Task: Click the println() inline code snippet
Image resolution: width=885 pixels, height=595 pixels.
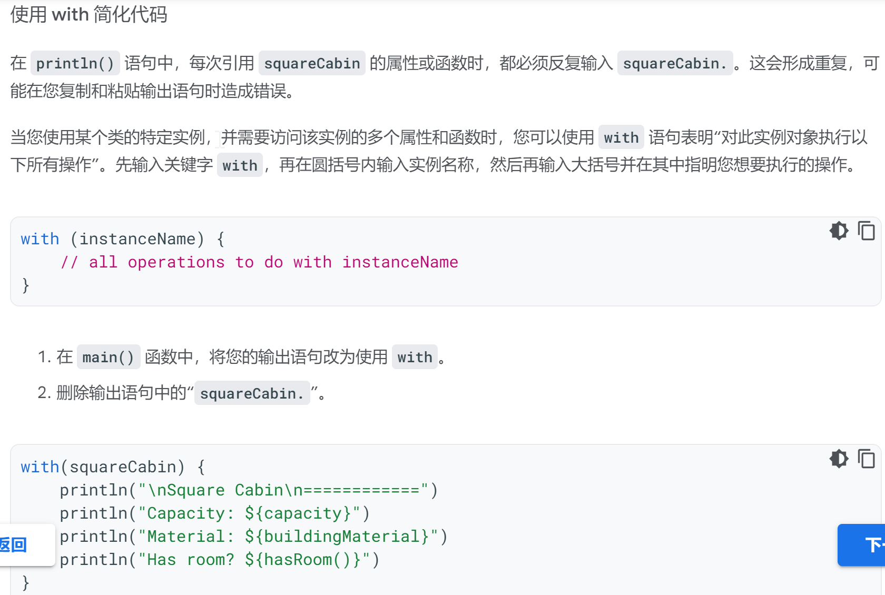Action: pyautogui.click(x=75, y=63)
